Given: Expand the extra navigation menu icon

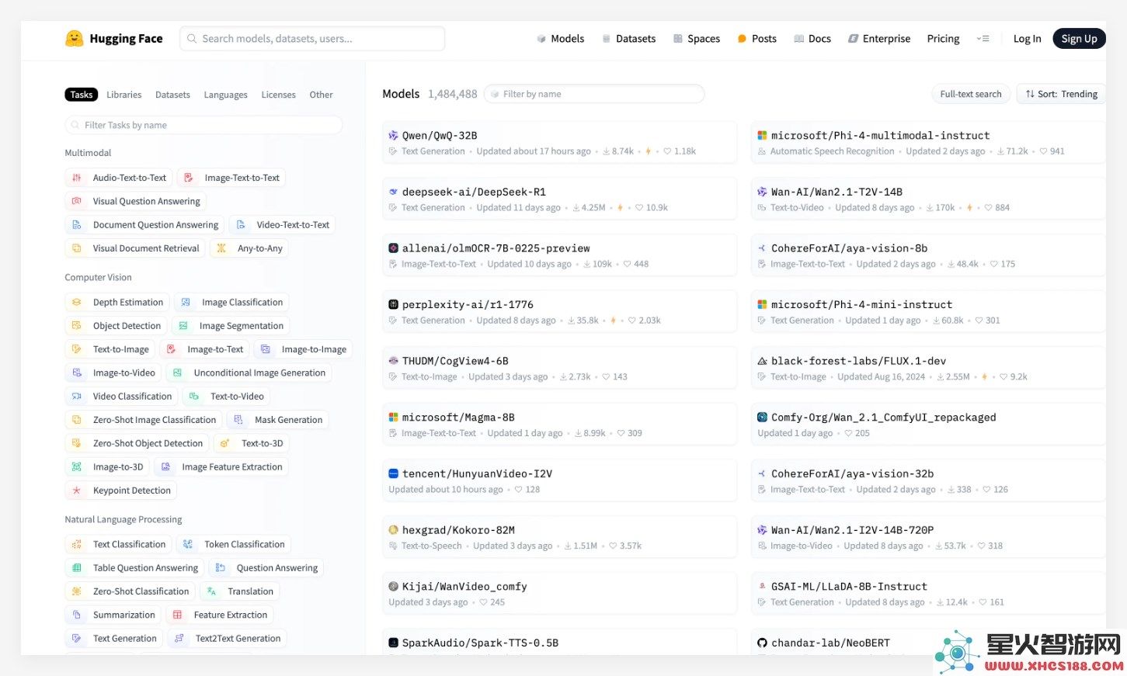Looking at the screenshot, I should (x=983, y=39).
